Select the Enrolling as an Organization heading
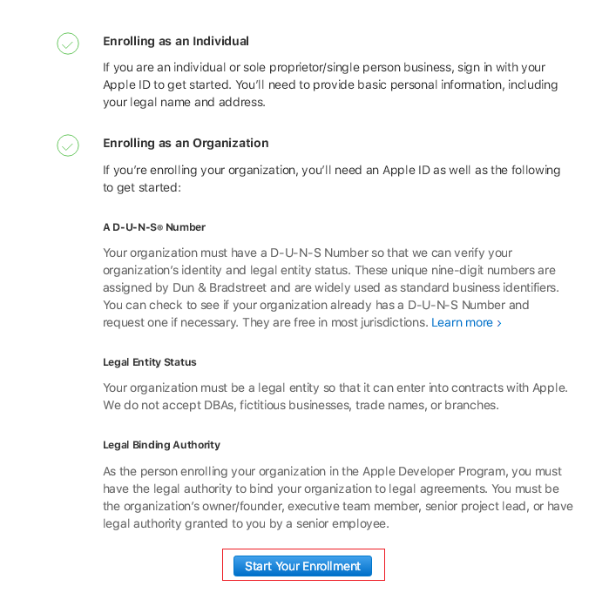 pyautogui.click(x=186, y=143)
